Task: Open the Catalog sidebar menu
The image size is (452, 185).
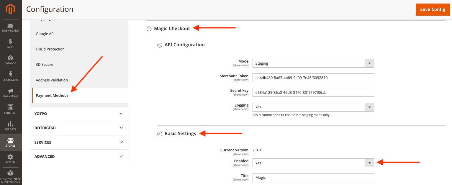Action: pos(11,60)
